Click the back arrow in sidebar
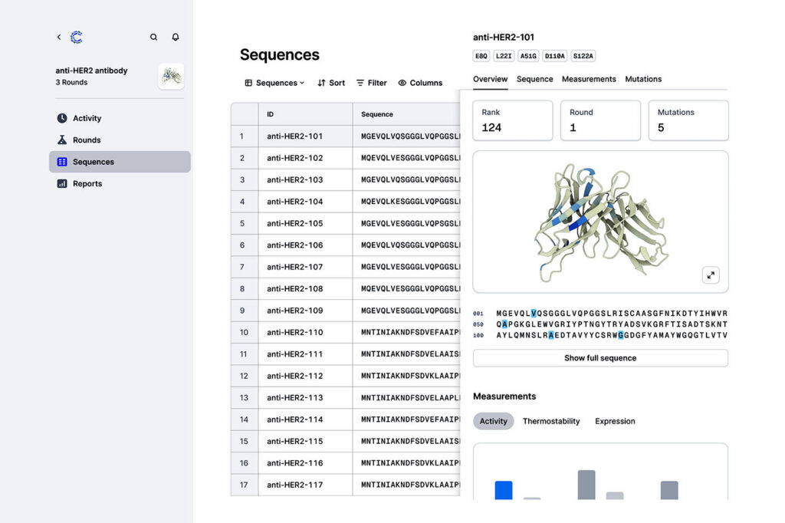This screenshot has width=785, height=523. click(59, 37)
